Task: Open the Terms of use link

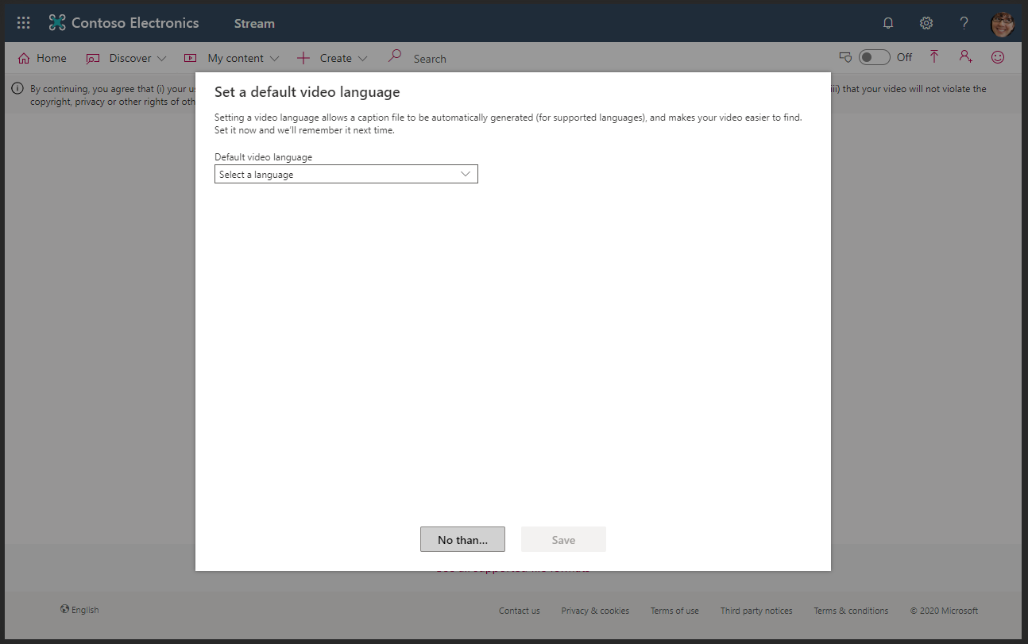Action: pos(674,611)
